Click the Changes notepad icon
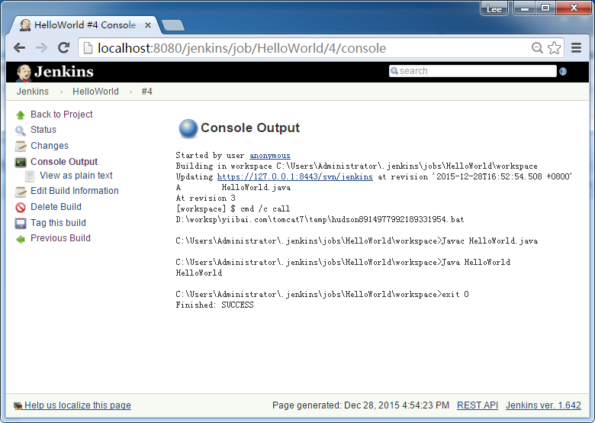 point(21,146)
